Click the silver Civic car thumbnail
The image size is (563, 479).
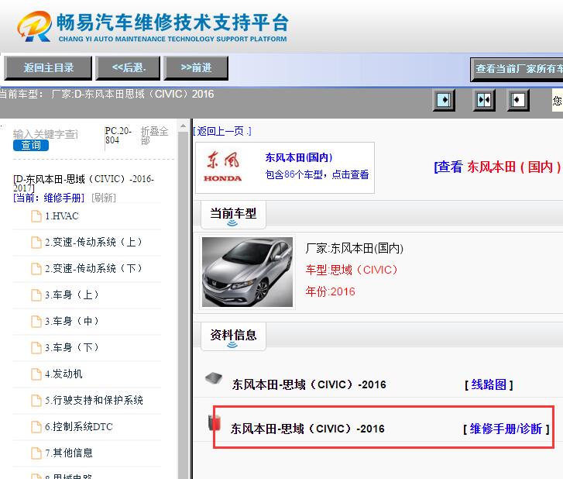[247, 272]
